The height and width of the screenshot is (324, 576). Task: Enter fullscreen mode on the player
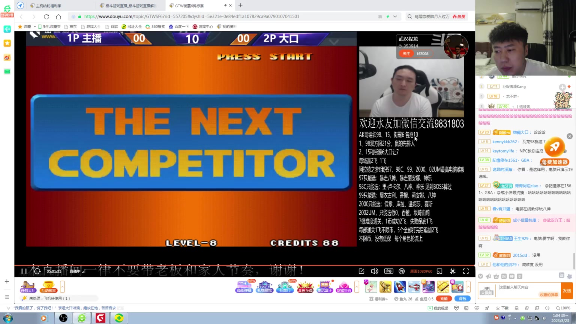466,271
